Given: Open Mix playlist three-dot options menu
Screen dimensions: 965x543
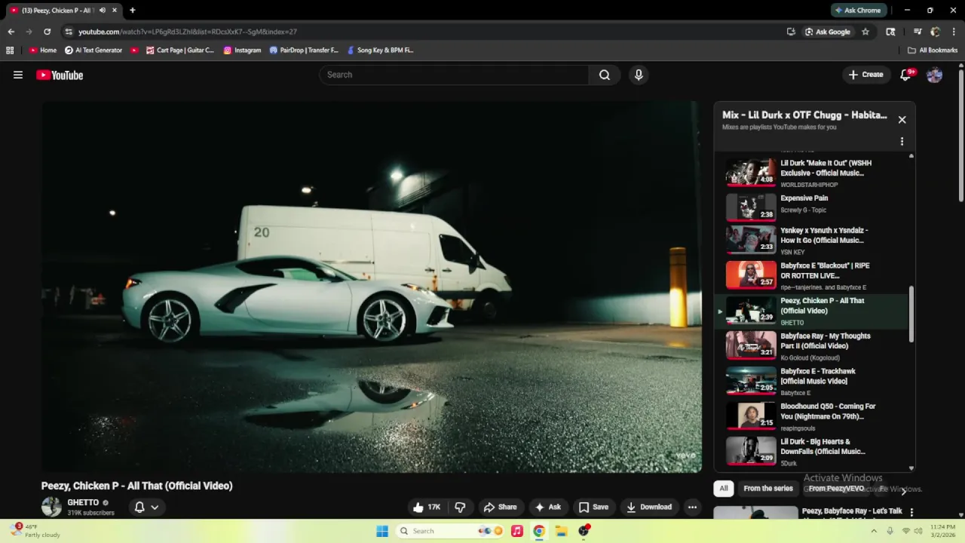Looking at the screenshot, I should [902, 141].
